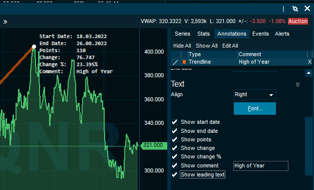The width and height of the screenshot is (314, 190).
Task: Click the Change %: 23.395% annotation text
Action: 69,64
